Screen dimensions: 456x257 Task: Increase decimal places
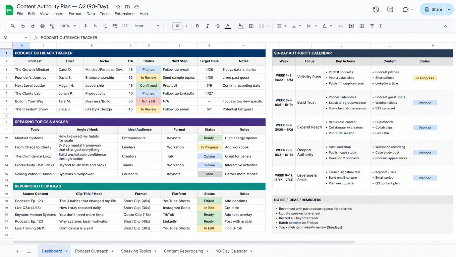point(115,26)
